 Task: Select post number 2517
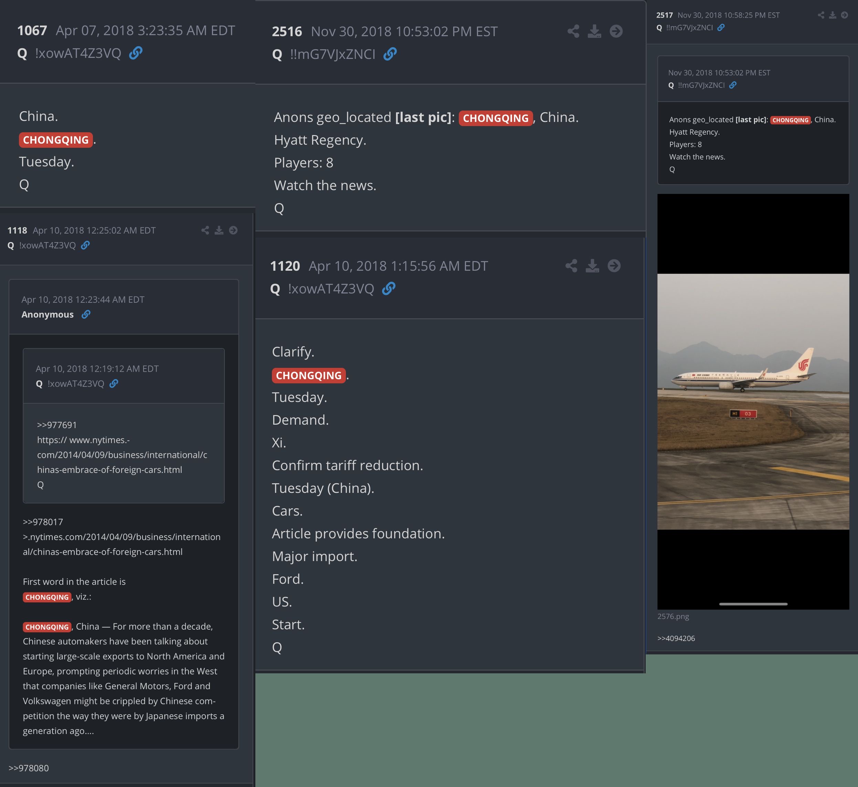click(x=664, y=15)
